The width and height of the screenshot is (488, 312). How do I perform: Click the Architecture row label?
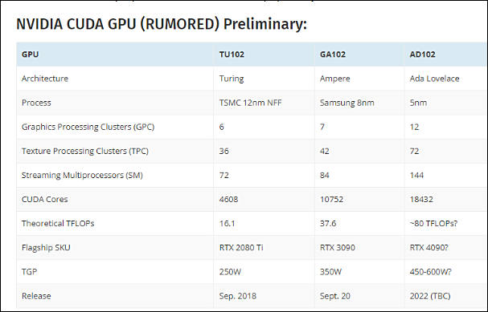[x=45, y=79]
